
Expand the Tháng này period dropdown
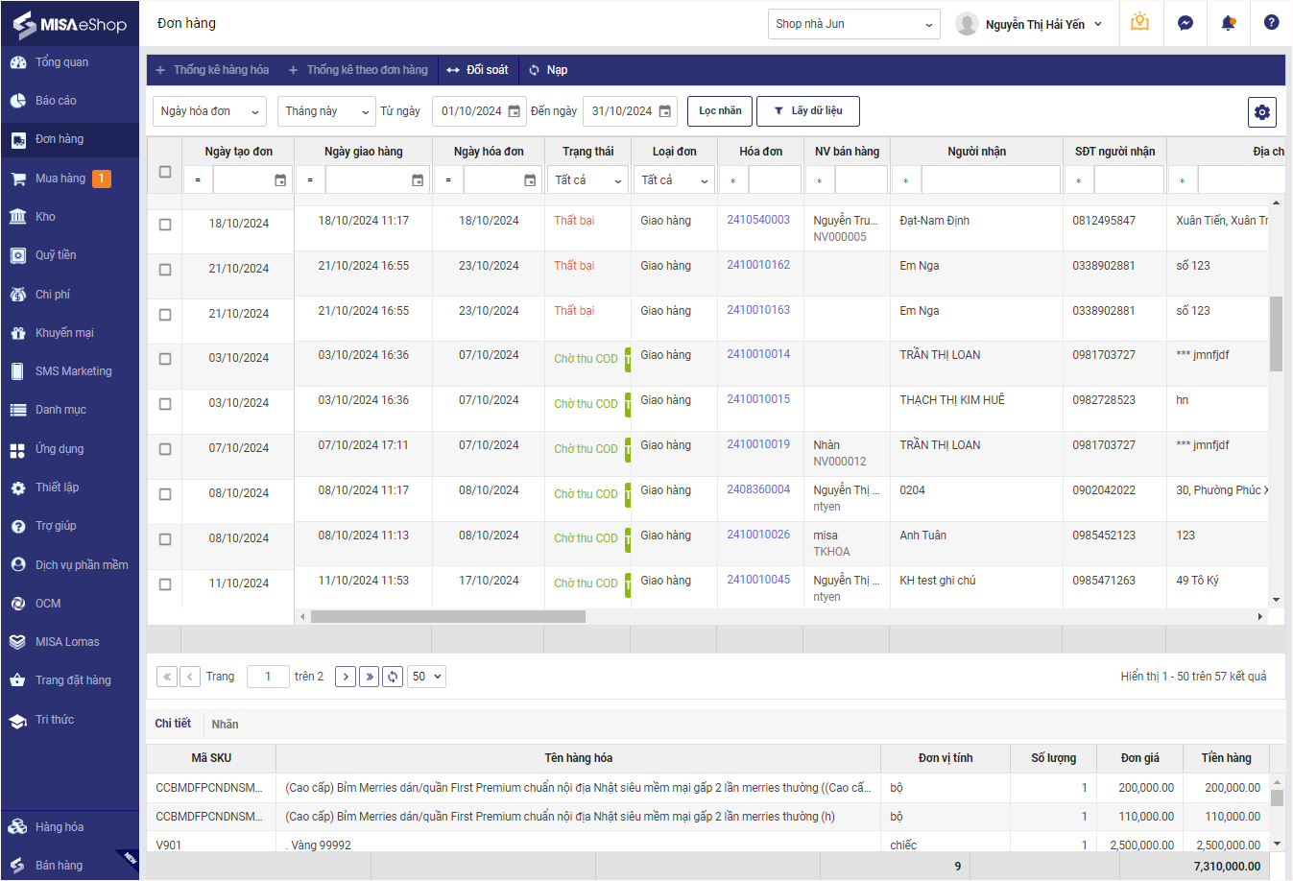(326, 111)
